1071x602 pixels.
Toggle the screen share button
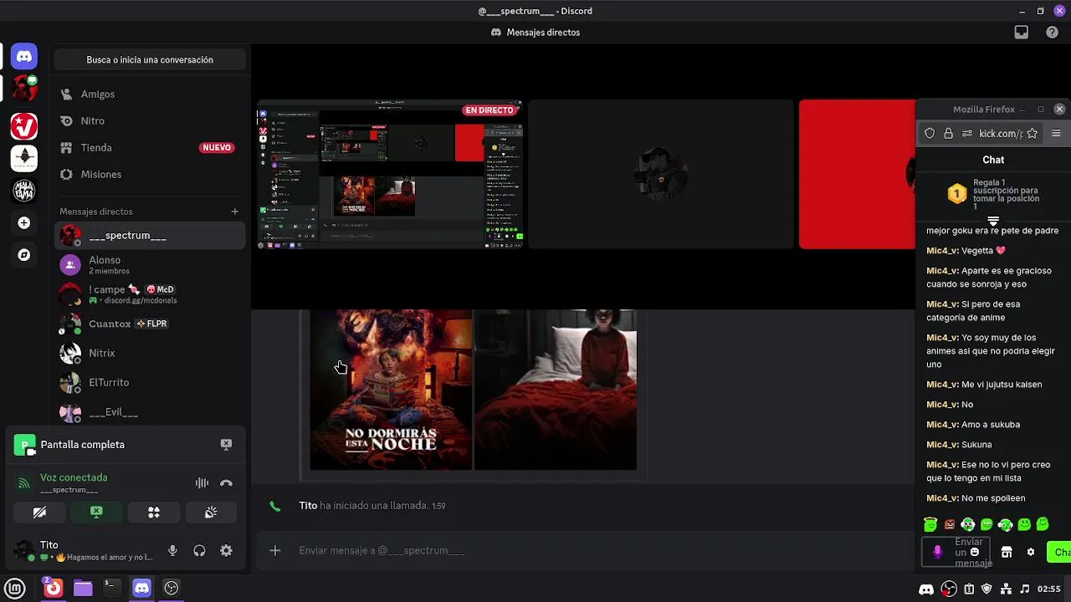[x=96, y=513]
